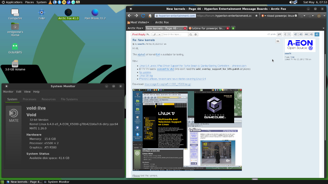This screenshot has height=184, width=328.
Task: Click the monkey extension icon in toolbar
Action: pos(319,16)
